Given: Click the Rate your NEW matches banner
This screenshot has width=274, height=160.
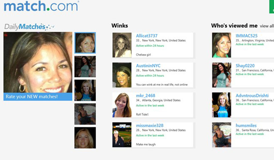Looking at the screenshot, I should click(x=38, y=97).
